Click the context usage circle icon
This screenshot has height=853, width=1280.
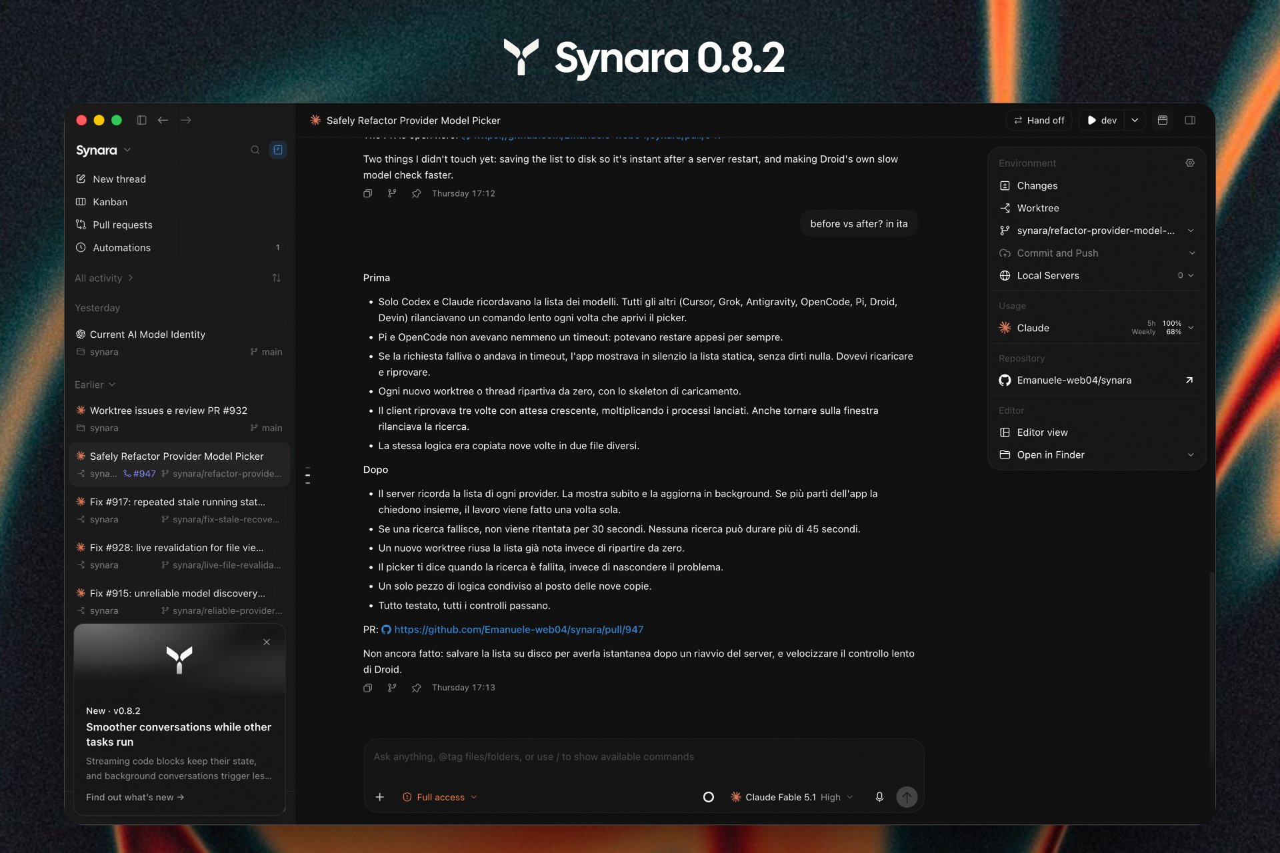click(709, 797)
